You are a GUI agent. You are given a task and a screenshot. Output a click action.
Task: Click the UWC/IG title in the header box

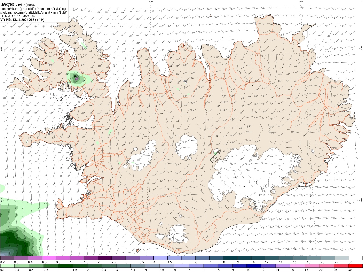[7, 5]
